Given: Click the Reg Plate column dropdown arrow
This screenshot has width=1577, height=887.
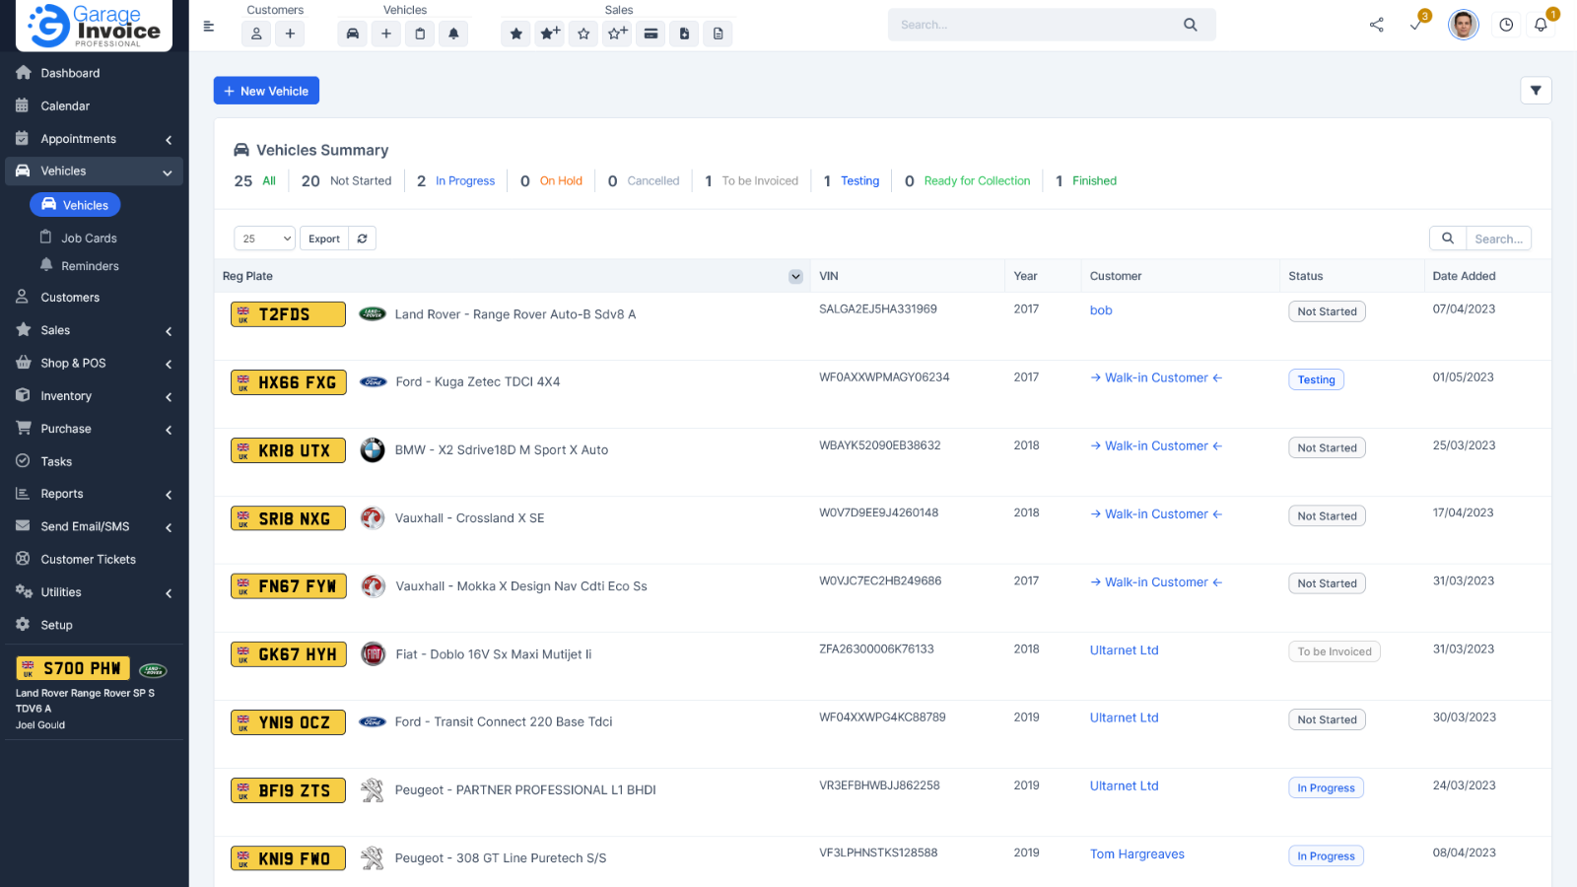Looking at the screenshot, I should [x=795, y=277].
